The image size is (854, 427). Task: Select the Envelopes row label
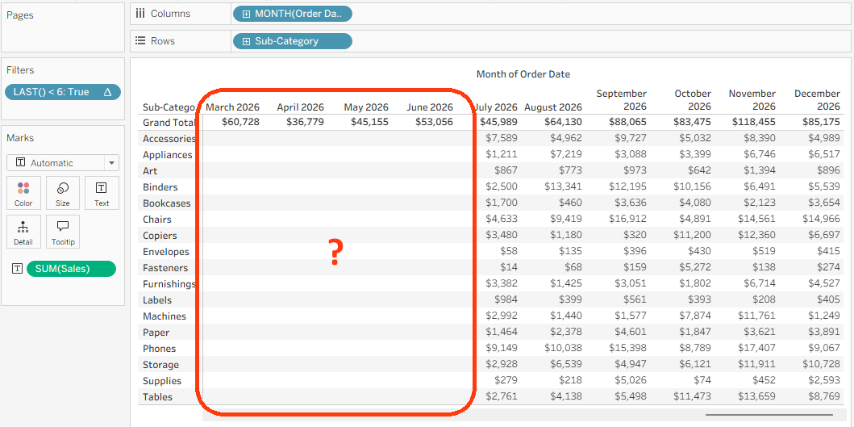point(166,252)
